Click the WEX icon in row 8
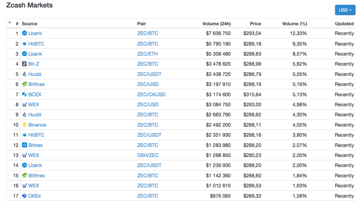Image resolution: width=364 pixels, height=201 pixels. 25,105
